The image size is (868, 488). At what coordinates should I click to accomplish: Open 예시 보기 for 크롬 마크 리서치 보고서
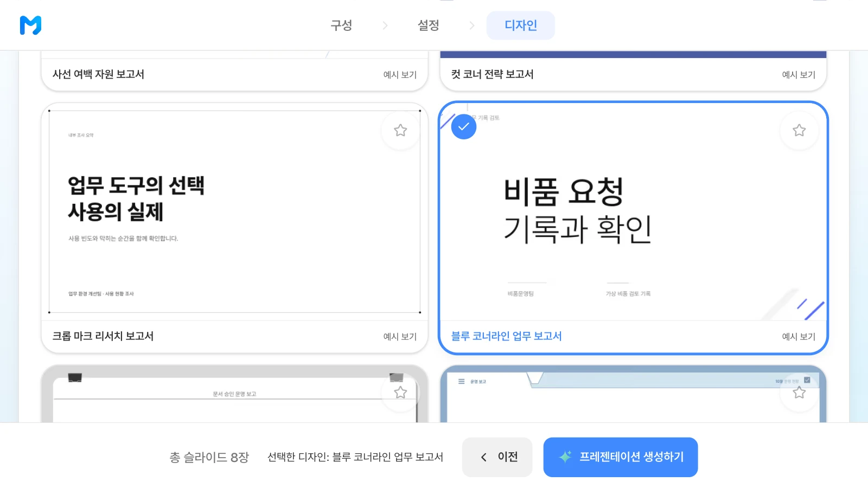400,337
